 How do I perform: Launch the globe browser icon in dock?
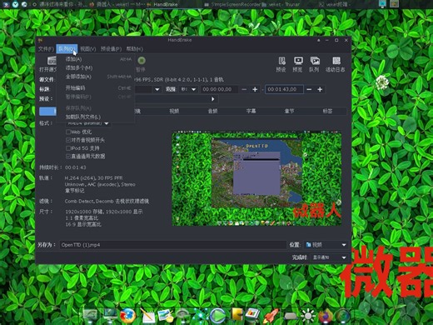127,316
